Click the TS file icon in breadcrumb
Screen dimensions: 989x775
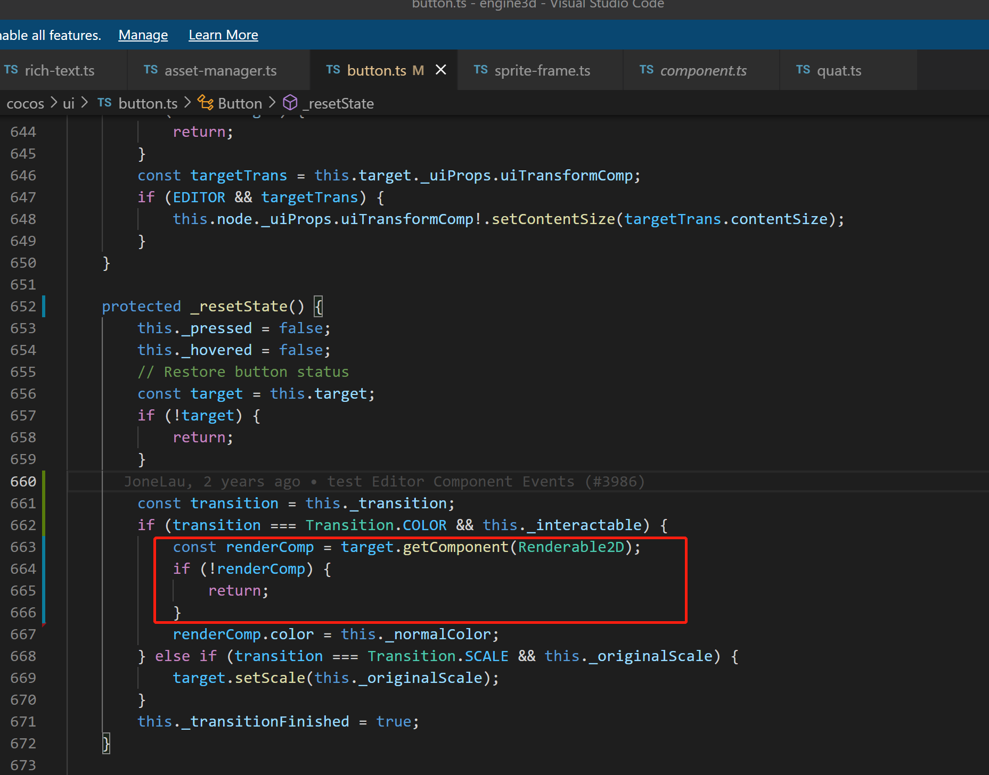(105, 103)
